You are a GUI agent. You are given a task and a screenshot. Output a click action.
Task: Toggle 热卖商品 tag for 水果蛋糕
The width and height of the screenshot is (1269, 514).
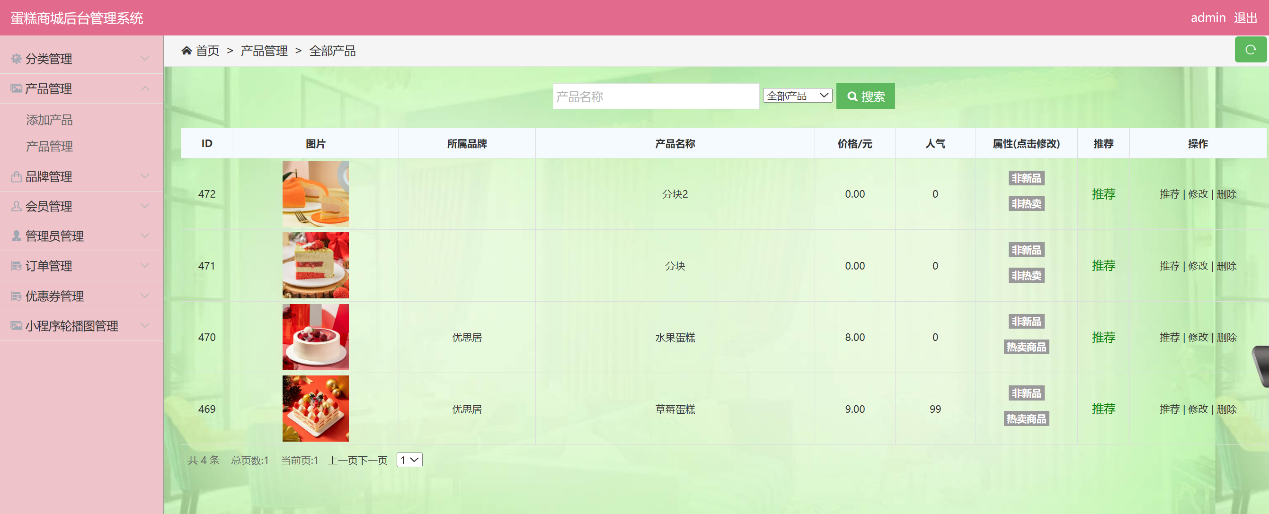1026,347
